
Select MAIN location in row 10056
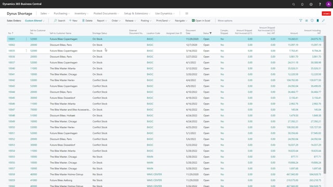[150, 163]
